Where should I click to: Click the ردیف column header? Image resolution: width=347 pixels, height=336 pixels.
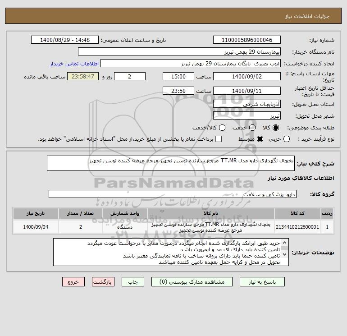pyautogui.click(x=327, y=213)
